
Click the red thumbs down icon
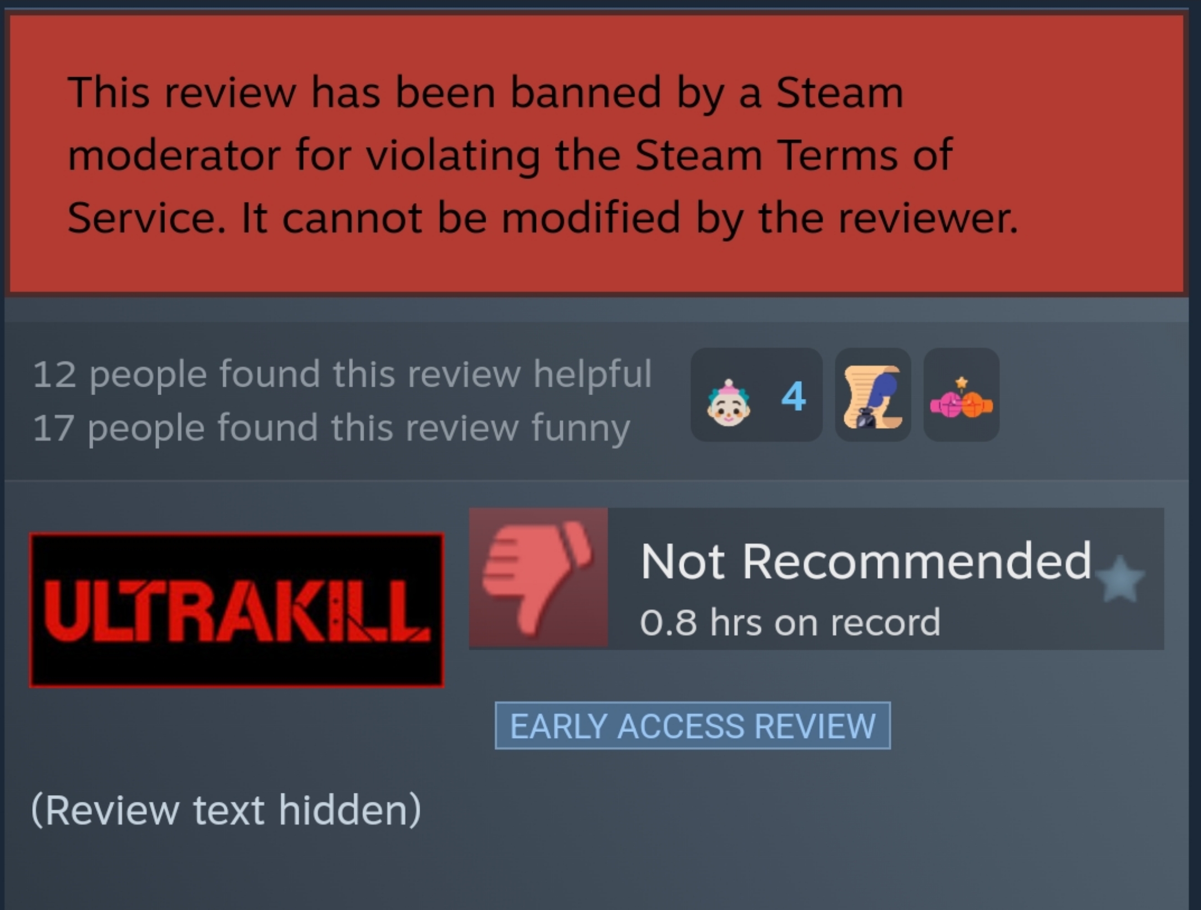(537, 577)
